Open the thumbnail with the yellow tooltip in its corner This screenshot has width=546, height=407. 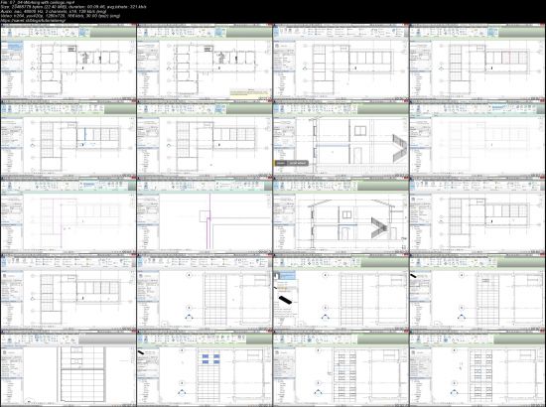[205, 62]
